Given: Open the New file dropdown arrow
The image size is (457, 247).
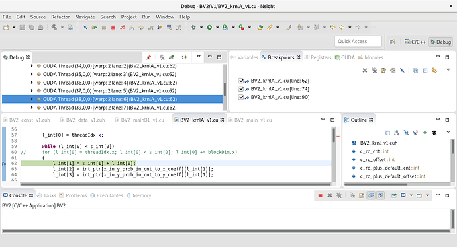Looking at the screenshot, I should (14, 27).
